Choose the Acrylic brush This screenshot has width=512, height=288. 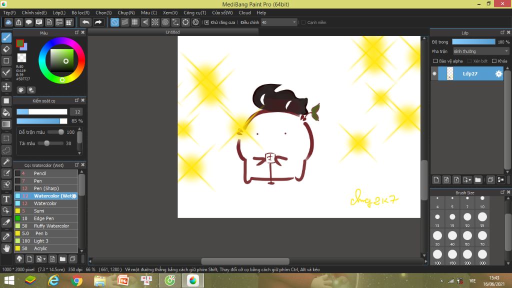coord(46,248)
